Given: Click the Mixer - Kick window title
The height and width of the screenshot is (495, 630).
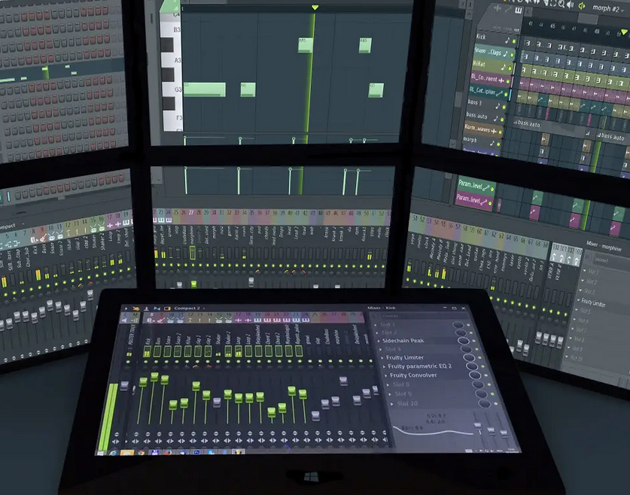Looking at the screenshot, I should [x=382, y=308].
